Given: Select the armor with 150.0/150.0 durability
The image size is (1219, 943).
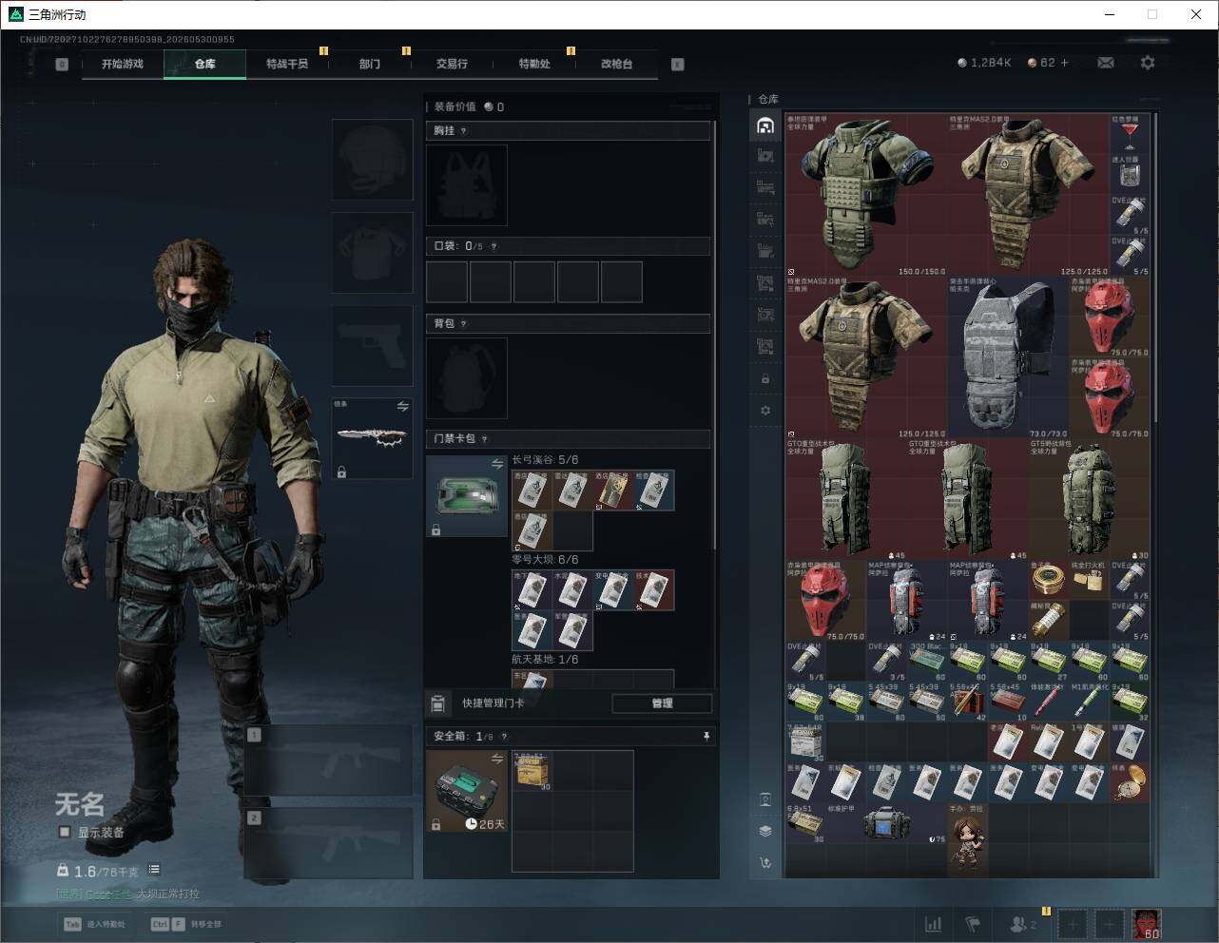Looking at the screenshot, I should point(866,195).
